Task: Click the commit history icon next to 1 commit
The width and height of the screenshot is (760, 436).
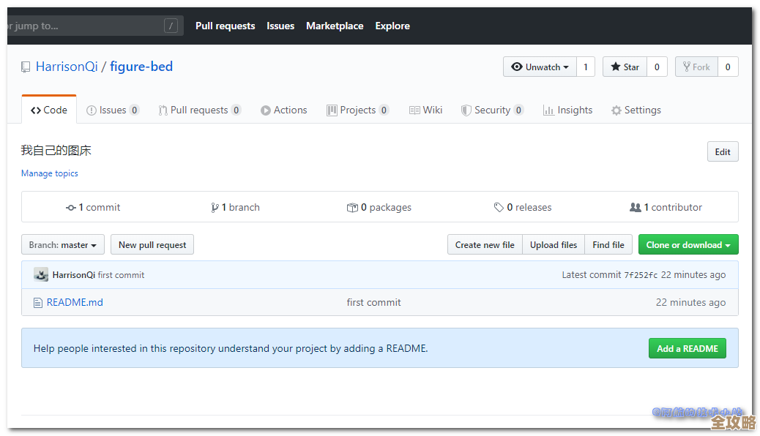Action: pyautogui.click(x=71, y=208)
